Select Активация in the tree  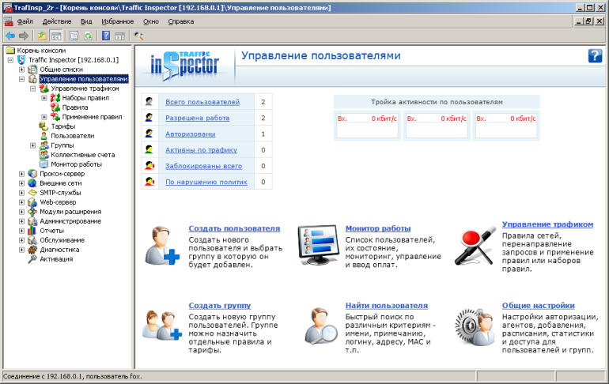[x=56, y=259]
